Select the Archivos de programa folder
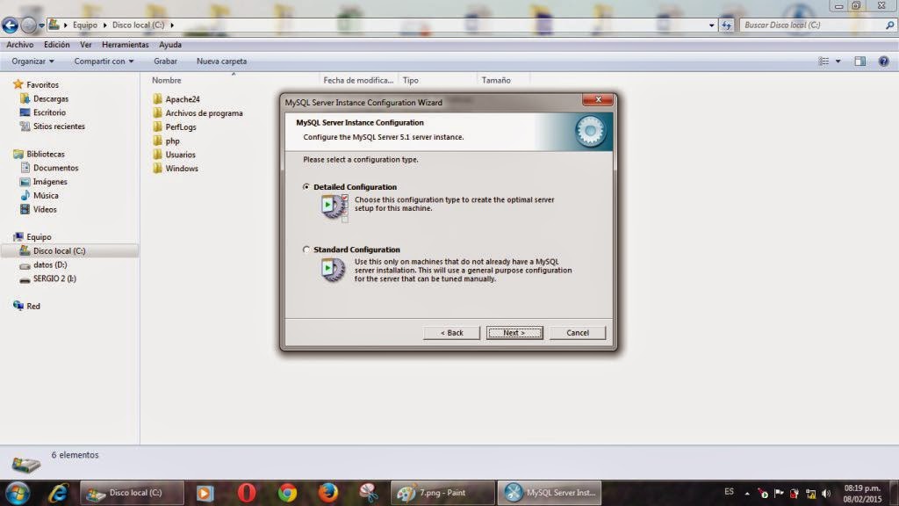The height and width of the screenshot is (506, 899). point(198,113)
